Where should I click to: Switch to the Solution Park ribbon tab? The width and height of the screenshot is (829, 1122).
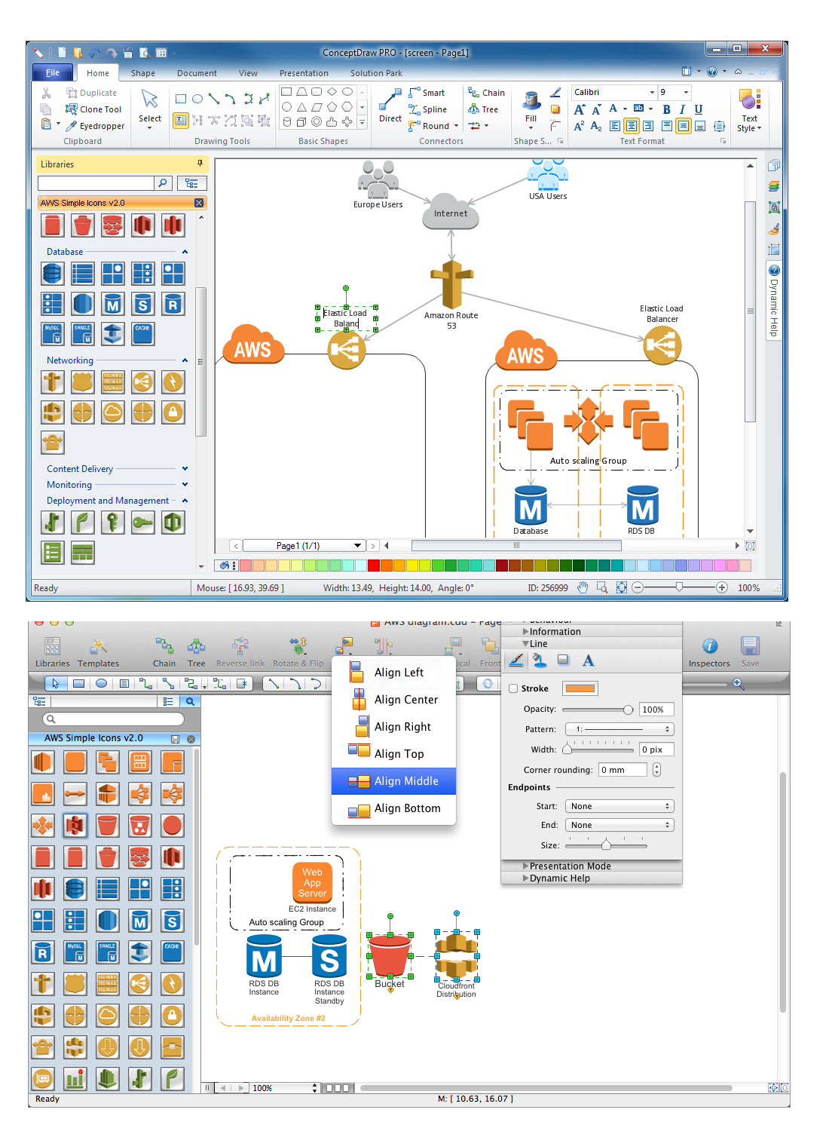coord(376,73)
